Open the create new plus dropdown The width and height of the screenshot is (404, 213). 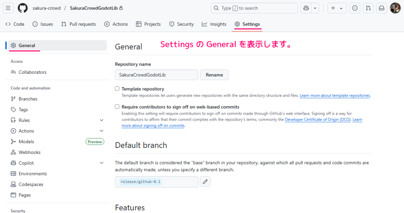click(337, 8)
